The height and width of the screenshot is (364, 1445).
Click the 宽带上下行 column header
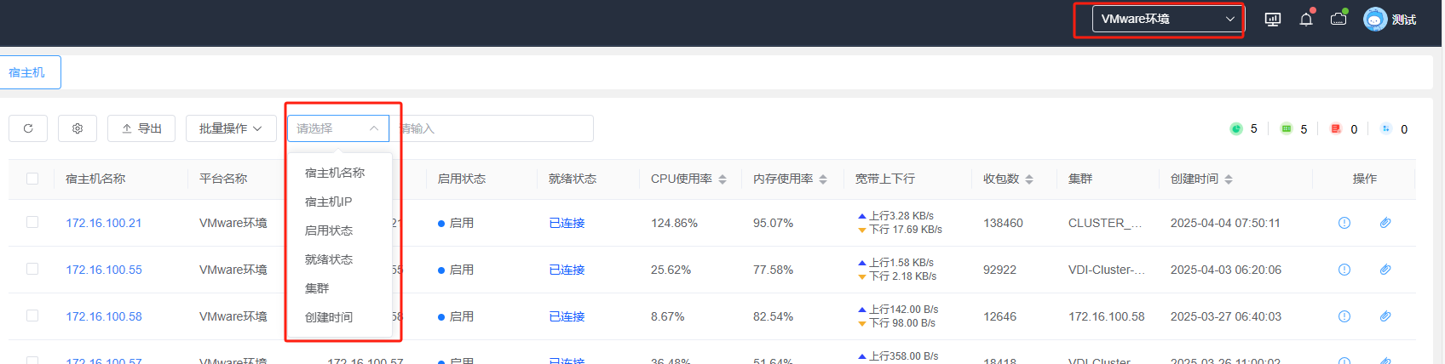pyautogui.click(x=885, y=179)
